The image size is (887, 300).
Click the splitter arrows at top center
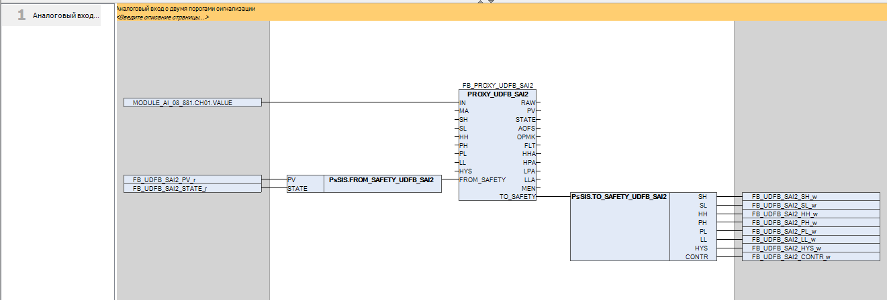pyautogui.click(x=485, y=2)
